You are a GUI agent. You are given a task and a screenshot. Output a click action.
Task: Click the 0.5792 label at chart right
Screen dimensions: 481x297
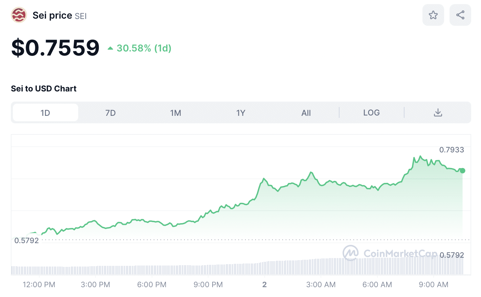click(x=452, y=255)
